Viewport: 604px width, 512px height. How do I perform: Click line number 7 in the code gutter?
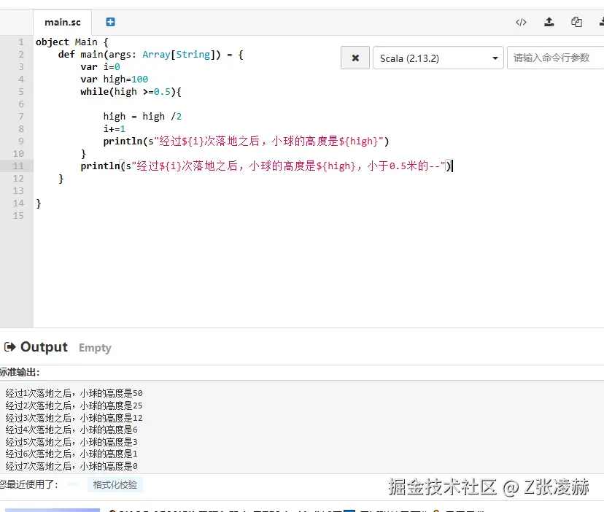(21, 116)
